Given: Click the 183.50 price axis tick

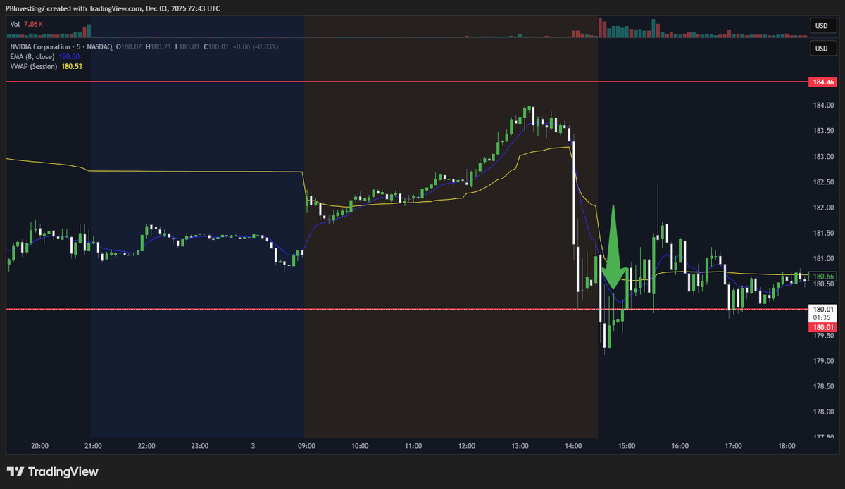Looking at the screenshot, I should [x=824, y=131].
